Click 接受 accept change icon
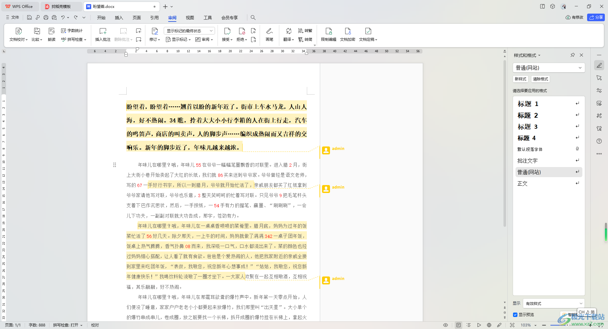The width and height of the screenshot is (608, 329). tap(227, 31)
